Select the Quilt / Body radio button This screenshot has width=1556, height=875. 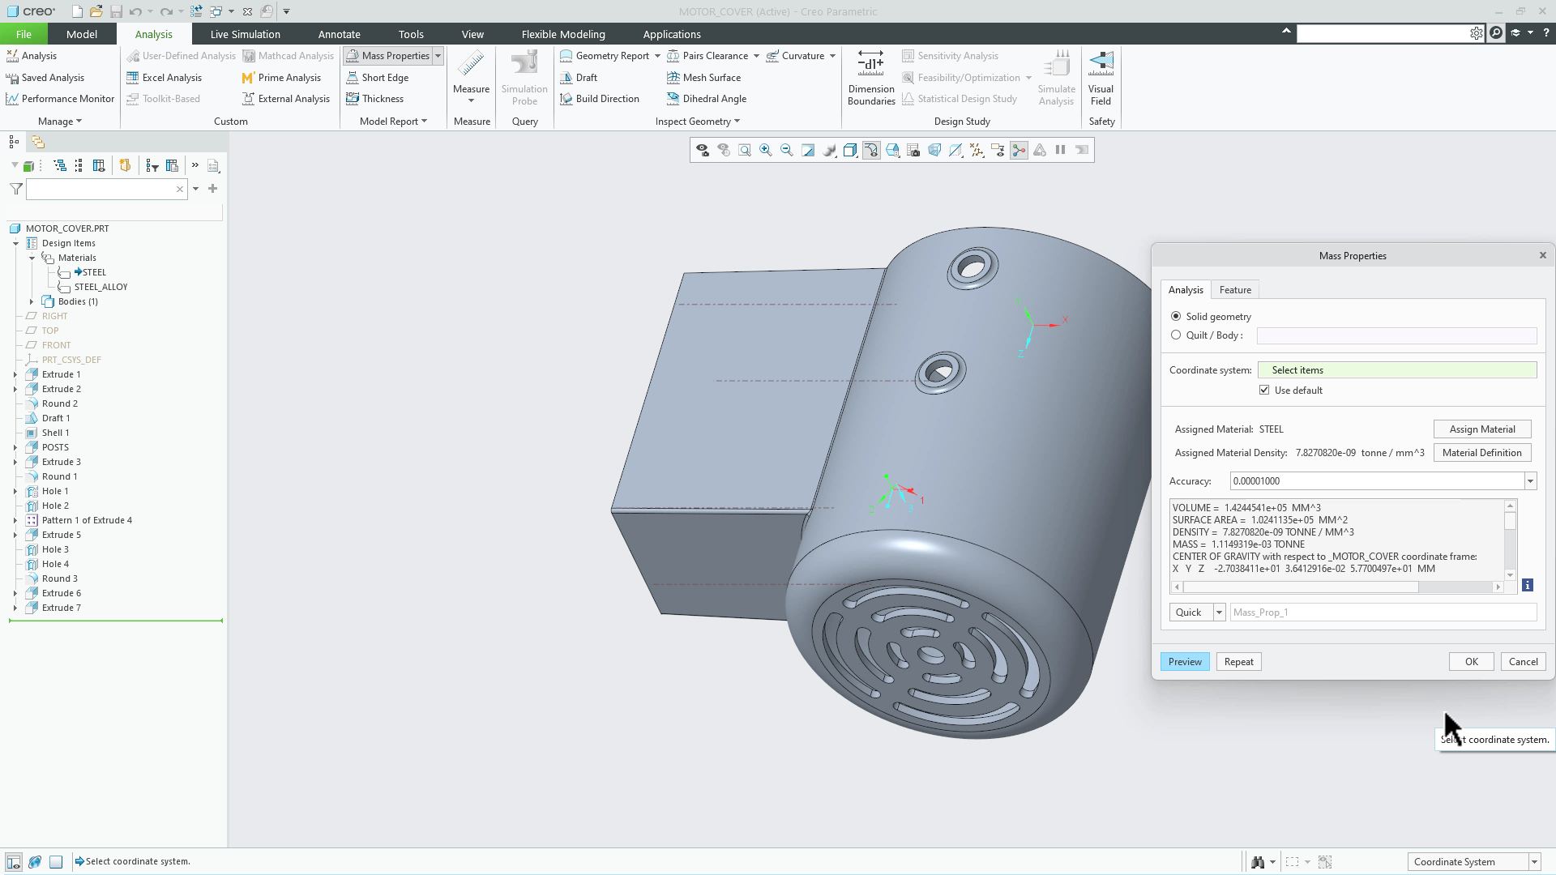coord(1177,335)
